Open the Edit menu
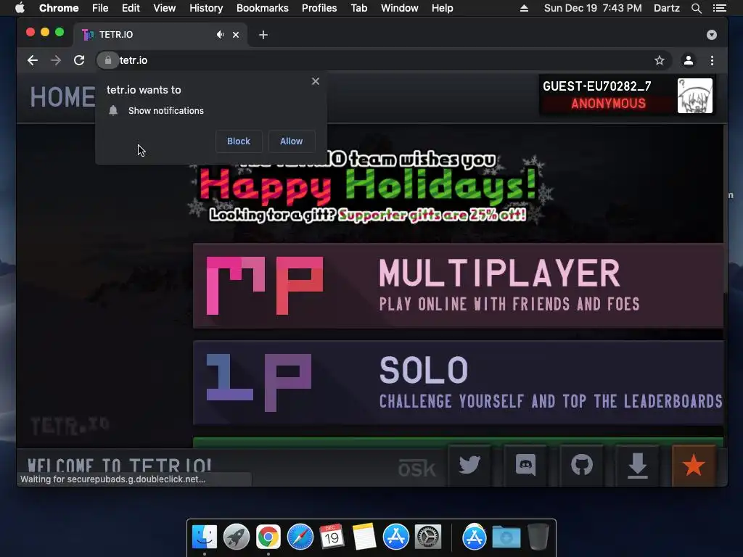The width and height of the screenshot is (743, 557). pos(131,8)
